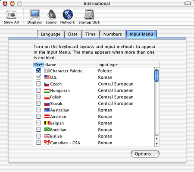Select the Character Palette row name

click(66, 71)
